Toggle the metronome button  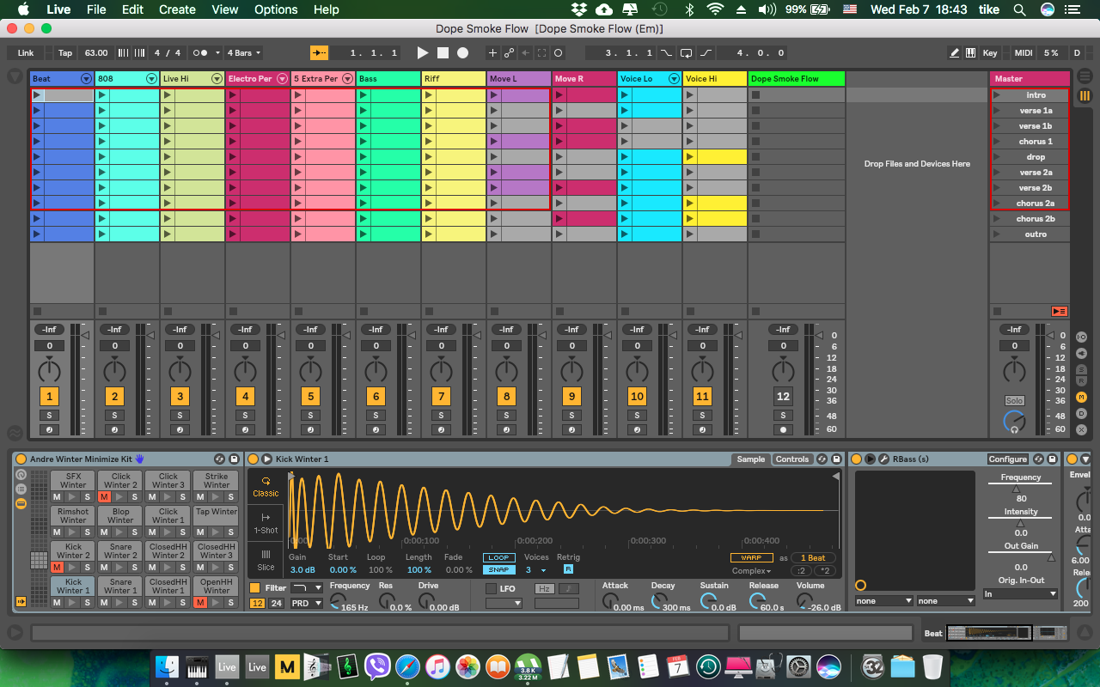point(200,53)
